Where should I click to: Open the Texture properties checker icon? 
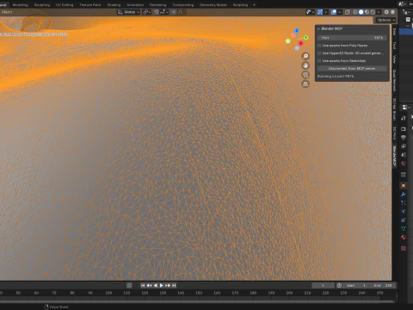404,248
